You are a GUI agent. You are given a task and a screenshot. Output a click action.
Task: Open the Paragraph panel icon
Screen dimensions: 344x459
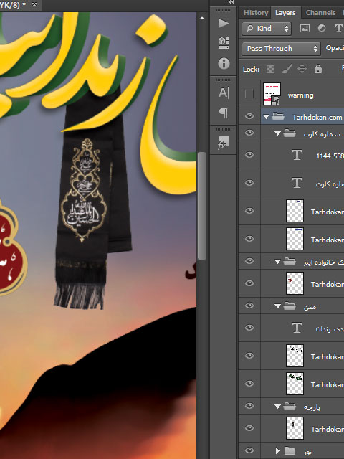(224, 113)
